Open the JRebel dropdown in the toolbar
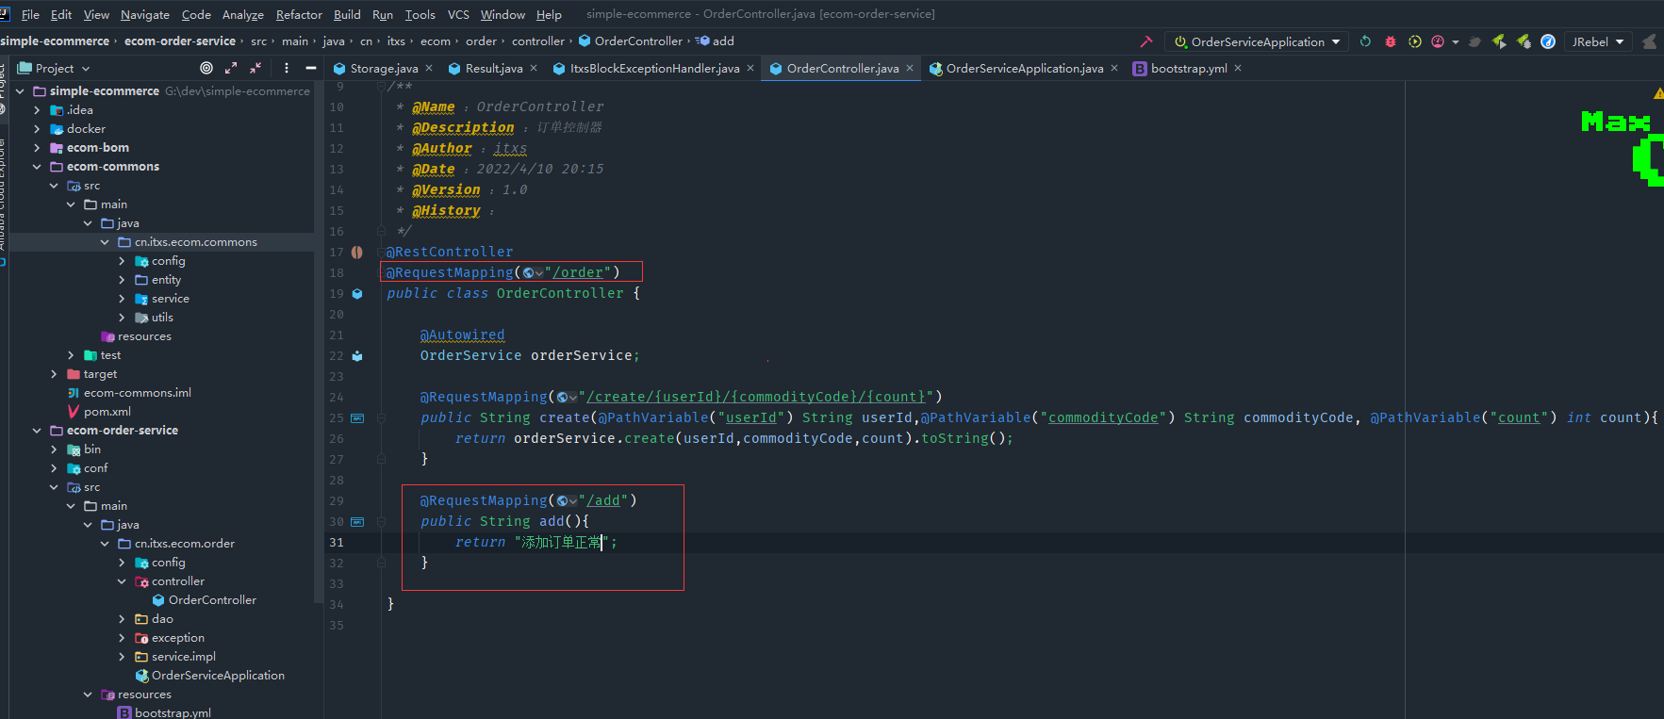The image size is (1664, 719). pyautogui.click(x=1598, y=41)
